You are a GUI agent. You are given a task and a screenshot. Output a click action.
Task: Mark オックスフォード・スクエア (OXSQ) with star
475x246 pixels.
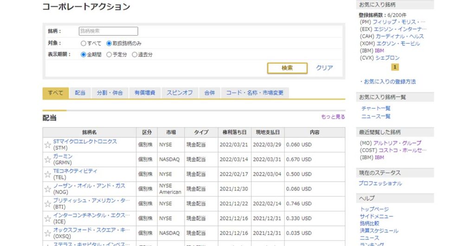[x=47, y=234]
